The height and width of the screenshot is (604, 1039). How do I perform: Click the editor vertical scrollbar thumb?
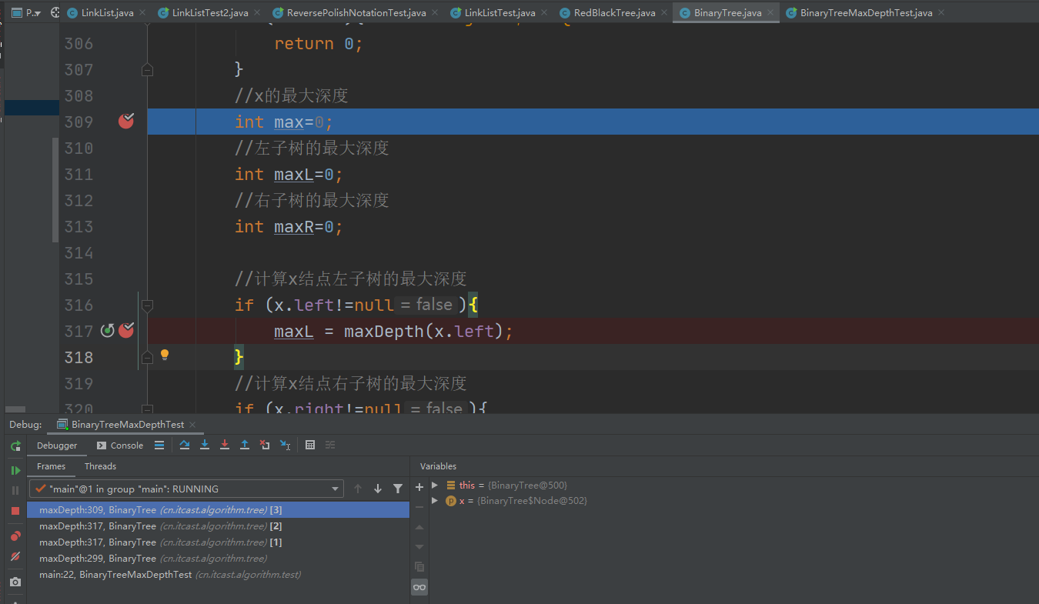tap(55, 190)
